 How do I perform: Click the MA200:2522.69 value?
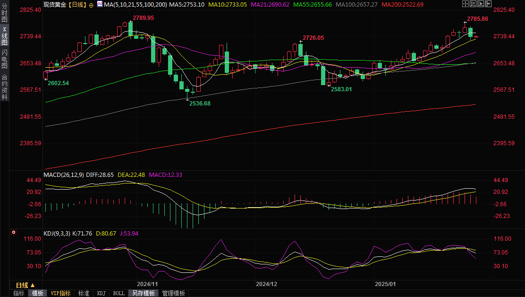click(x=402, y=5)
